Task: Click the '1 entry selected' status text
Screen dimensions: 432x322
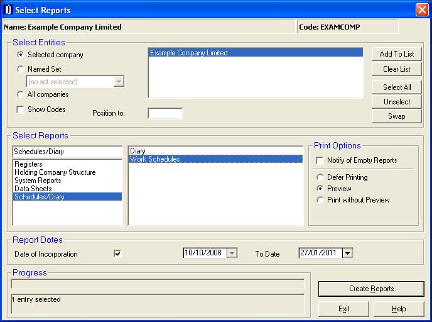Action: tap(36, 299)
